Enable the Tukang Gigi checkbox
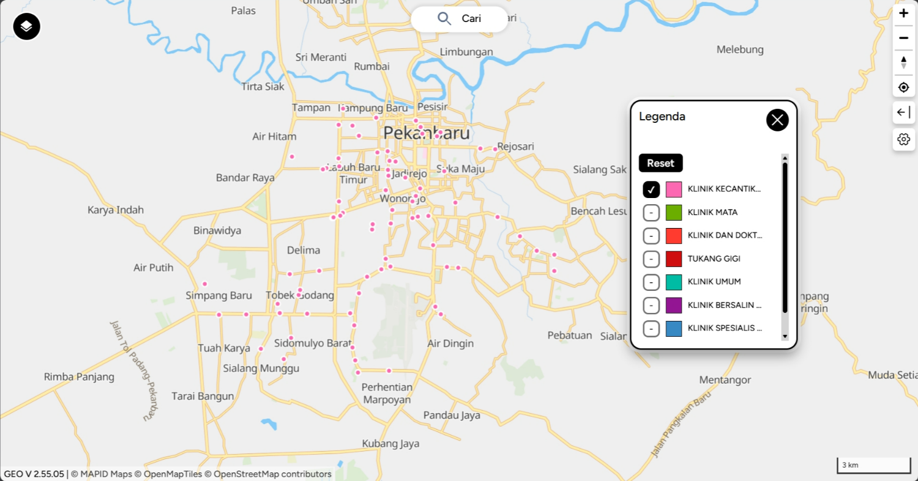Screen dimensions: 918x481 pos(651,259)
